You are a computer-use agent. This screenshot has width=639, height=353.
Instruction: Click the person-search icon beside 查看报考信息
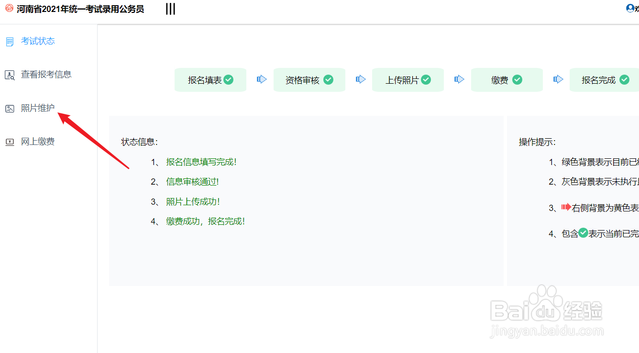[9, 74]
